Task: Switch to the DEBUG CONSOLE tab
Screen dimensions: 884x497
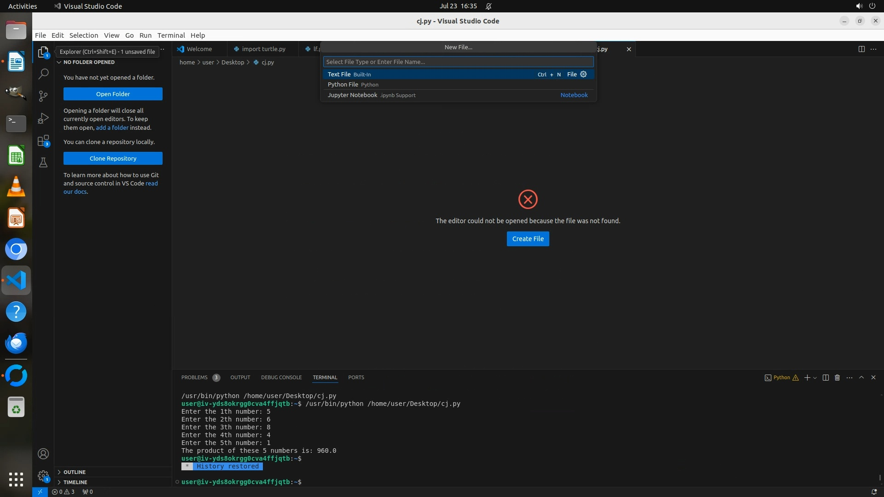Action: click(281, 377)
